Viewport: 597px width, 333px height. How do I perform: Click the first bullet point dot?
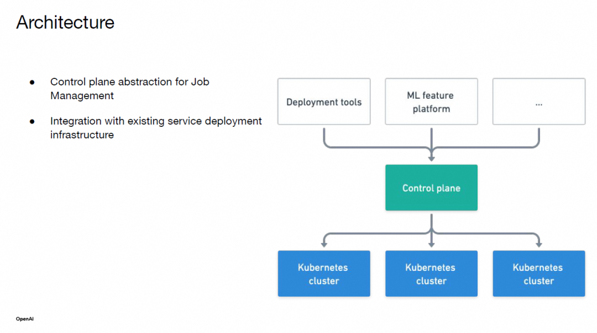[x=33, y=82]
